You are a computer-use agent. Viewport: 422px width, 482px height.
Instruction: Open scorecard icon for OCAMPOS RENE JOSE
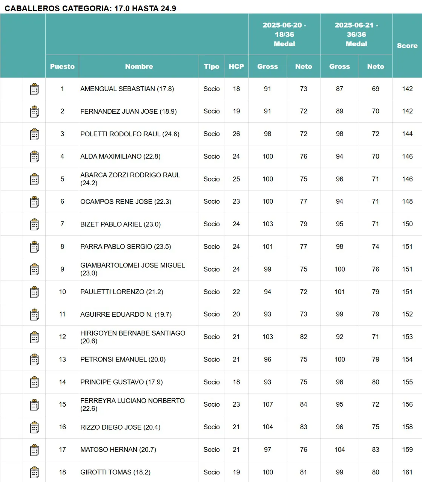pyautogui.click(x=34, y=202)
